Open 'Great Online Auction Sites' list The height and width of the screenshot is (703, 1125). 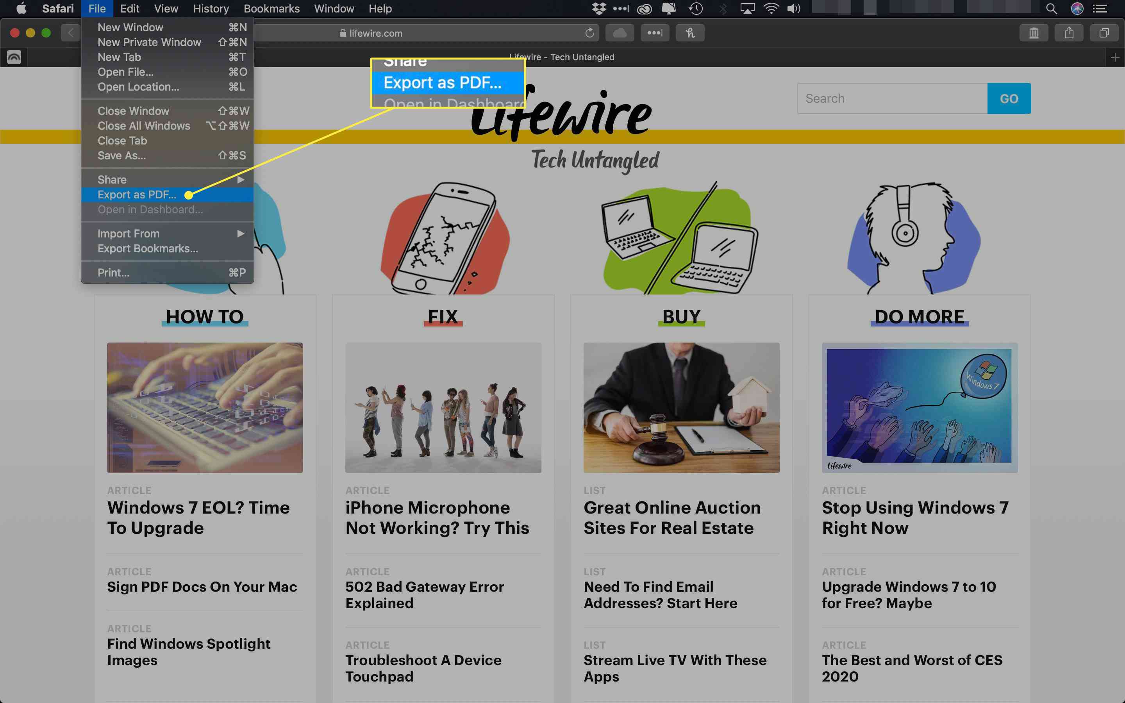[672, 517]
